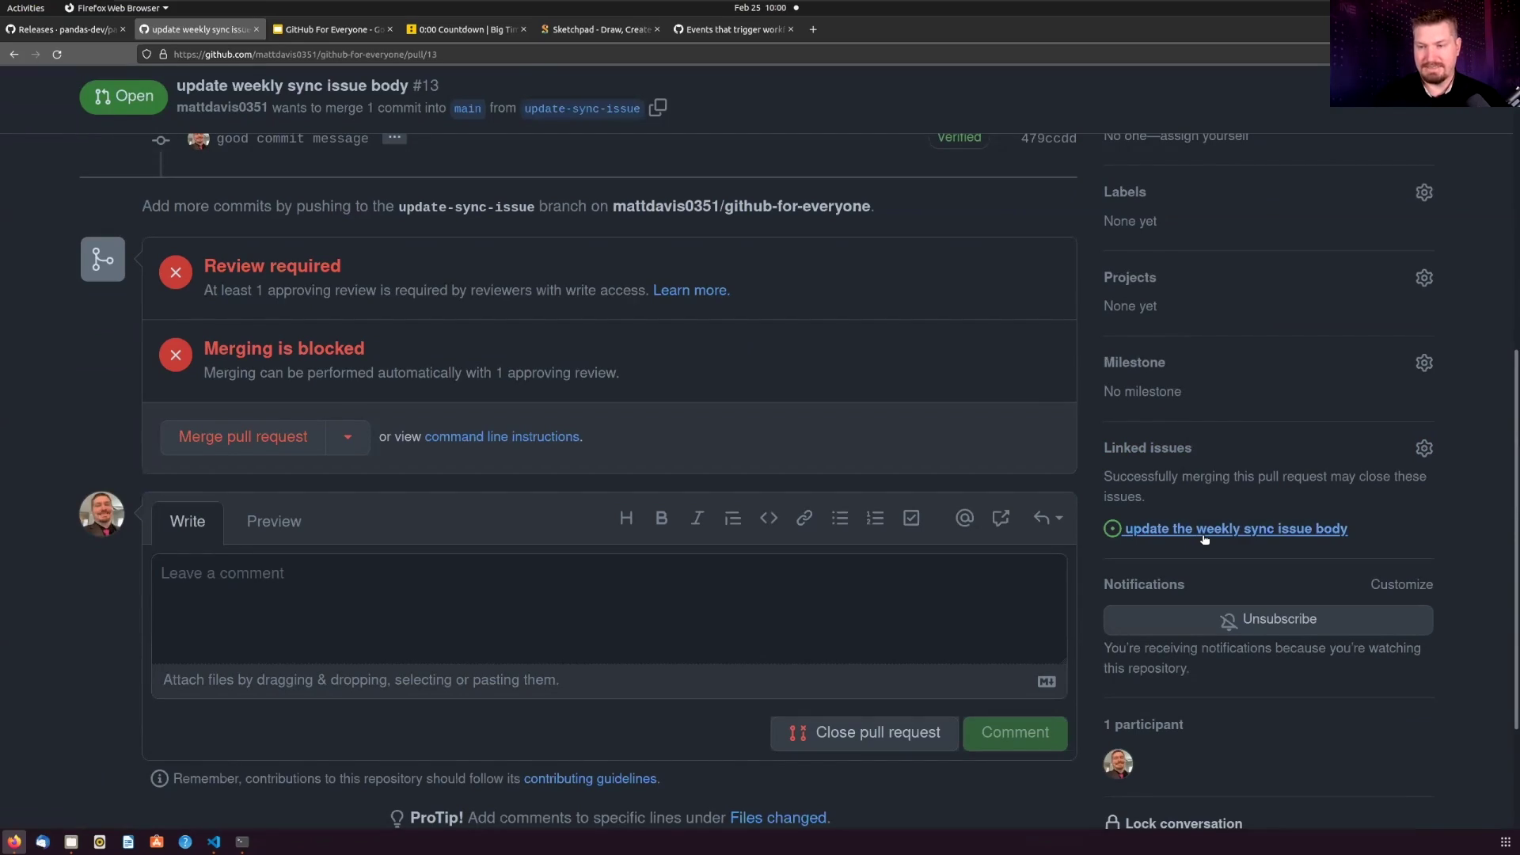
Task: Add a link using link icon
Action: point(804,519)
